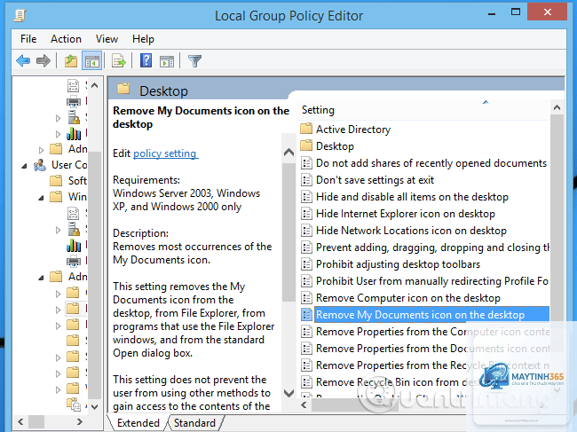Switch to the Standard tab
Image resolution: width=577 pixels, height=432 pixels.
pyautogui.click(x=194, y=423)
